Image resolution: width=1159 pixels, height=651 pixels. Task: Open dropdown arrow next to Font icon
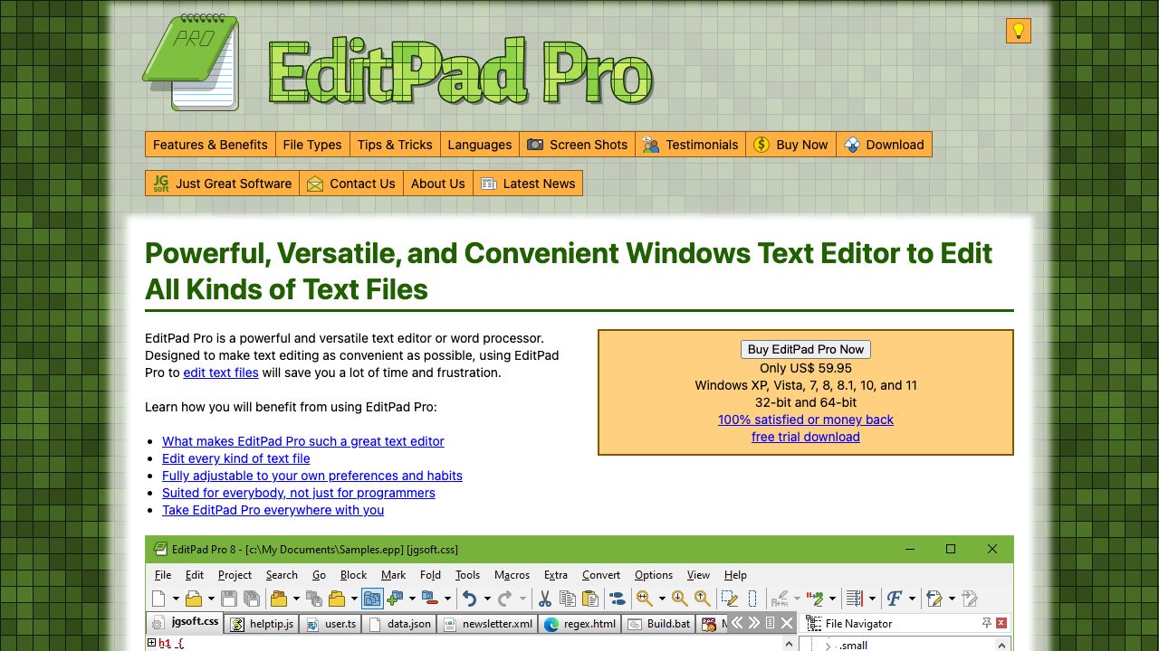(x=913, y=599)
